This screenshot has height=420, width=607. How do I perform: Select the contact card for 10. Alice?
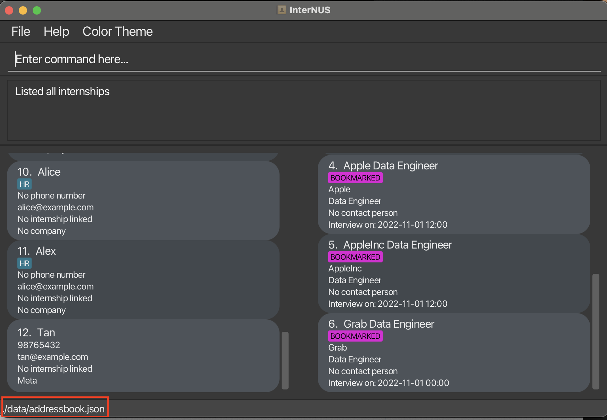click(143, 200)
